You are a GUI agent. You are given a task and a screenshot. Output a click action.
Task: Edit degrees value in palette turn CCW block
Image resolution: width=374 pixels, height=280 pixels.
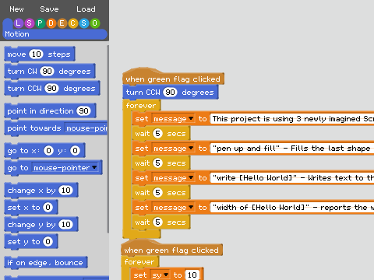click(x=51, y=89)
